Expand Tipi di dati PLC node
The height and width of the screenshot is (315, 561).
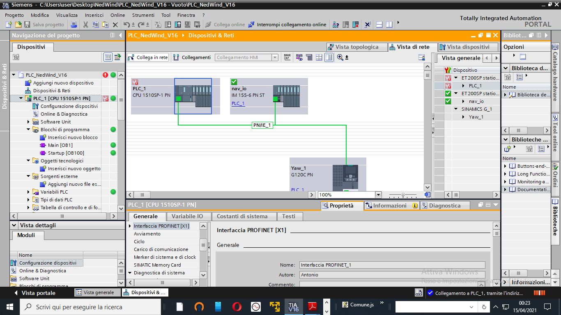[x=29, y=200]
